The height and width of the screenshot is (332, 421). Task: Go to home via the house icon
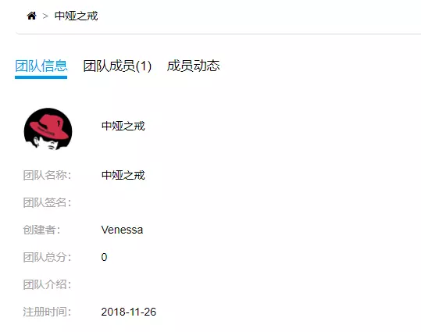click(x=32, y=16)
